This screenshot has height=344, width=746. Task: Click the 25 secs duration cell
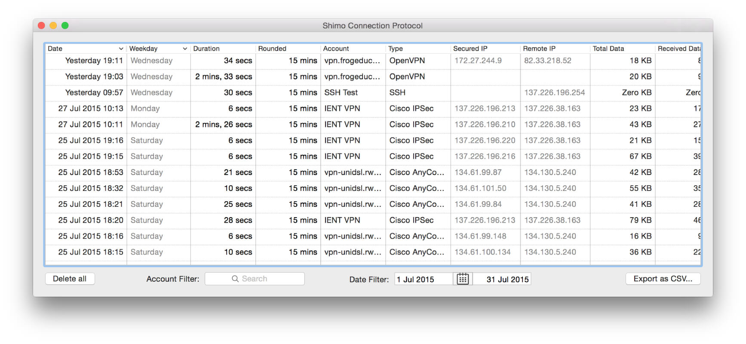(x=238, y=204)
